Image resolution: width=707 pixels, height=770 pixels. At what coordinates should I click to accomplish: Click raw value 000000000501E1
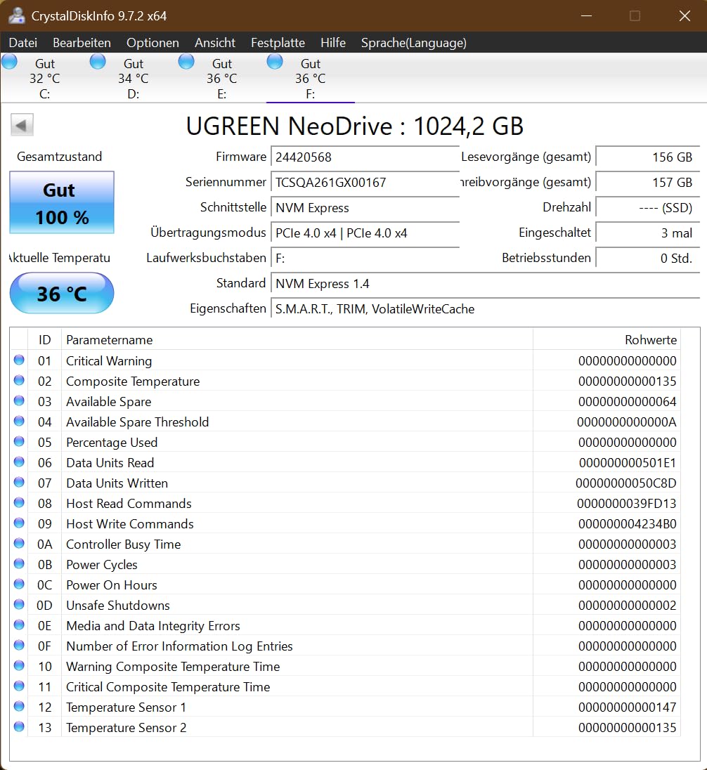628,463
